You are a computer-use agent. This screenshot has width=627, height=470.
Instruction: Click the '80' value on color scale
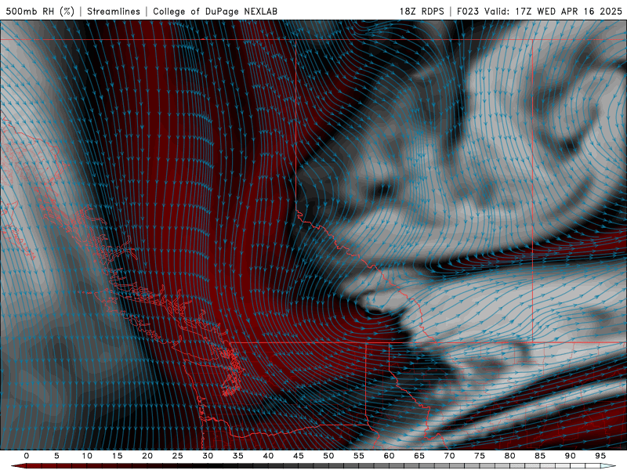point(509,456)
